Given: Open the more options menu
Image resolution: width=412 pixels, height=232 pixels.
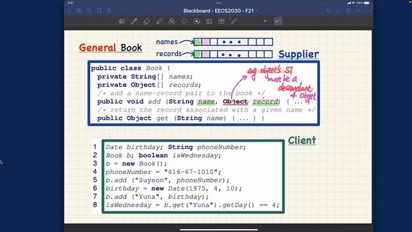Looking at the screenshot, I should 368,11.
